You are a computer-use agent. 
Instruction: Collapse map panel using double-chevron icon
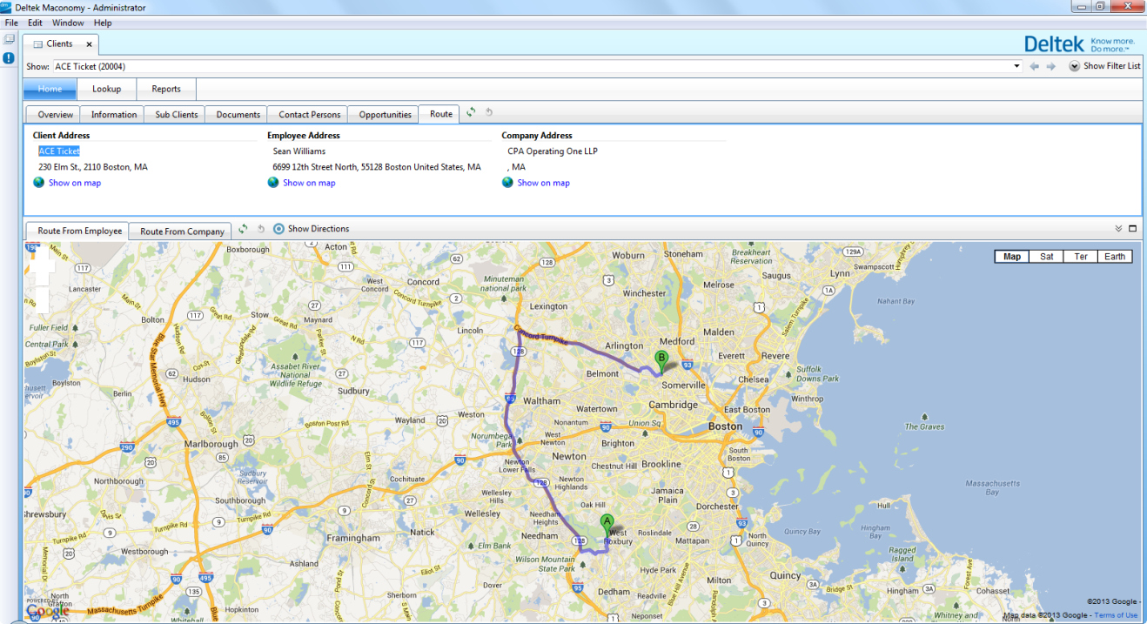click(1118, 229)
